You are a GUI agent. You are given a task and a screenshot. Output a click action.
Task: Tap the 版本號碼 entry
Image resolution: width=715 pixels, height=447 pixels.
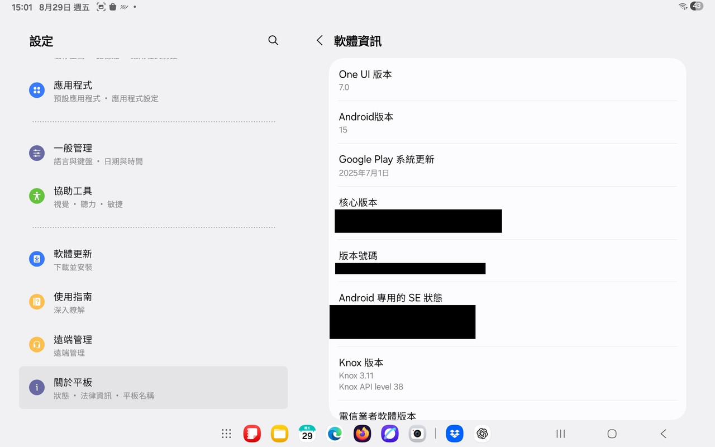(x=507, y=261)
